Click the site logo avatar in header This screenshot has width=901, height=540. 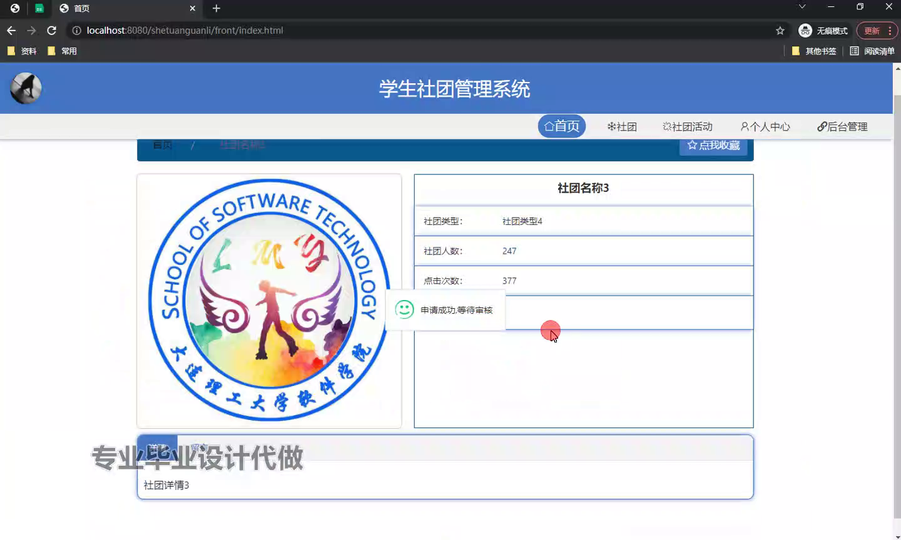(26, 88)
